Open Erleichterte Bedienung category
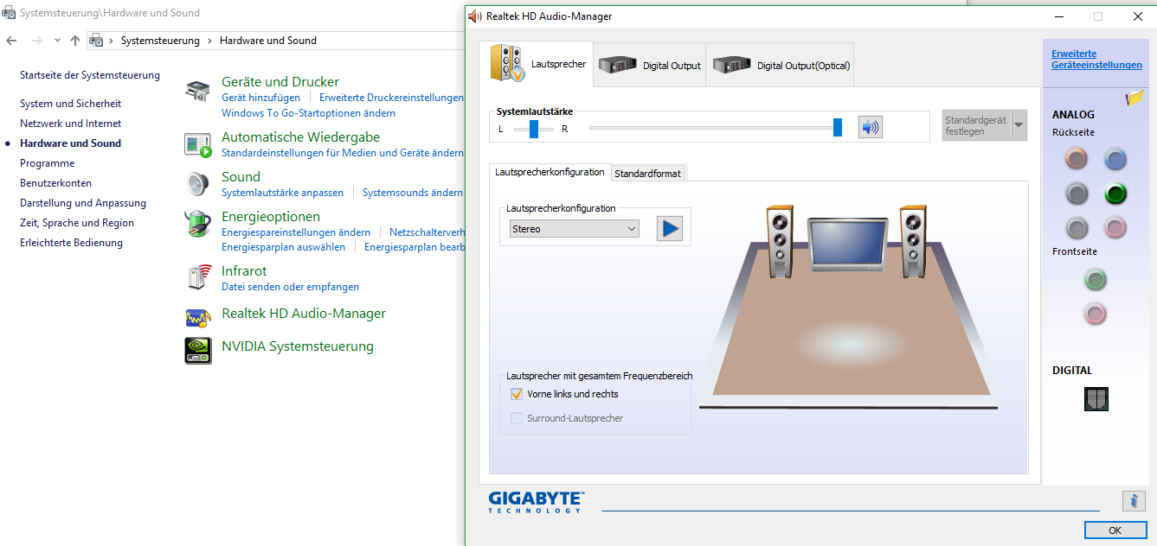 point(71,243)
